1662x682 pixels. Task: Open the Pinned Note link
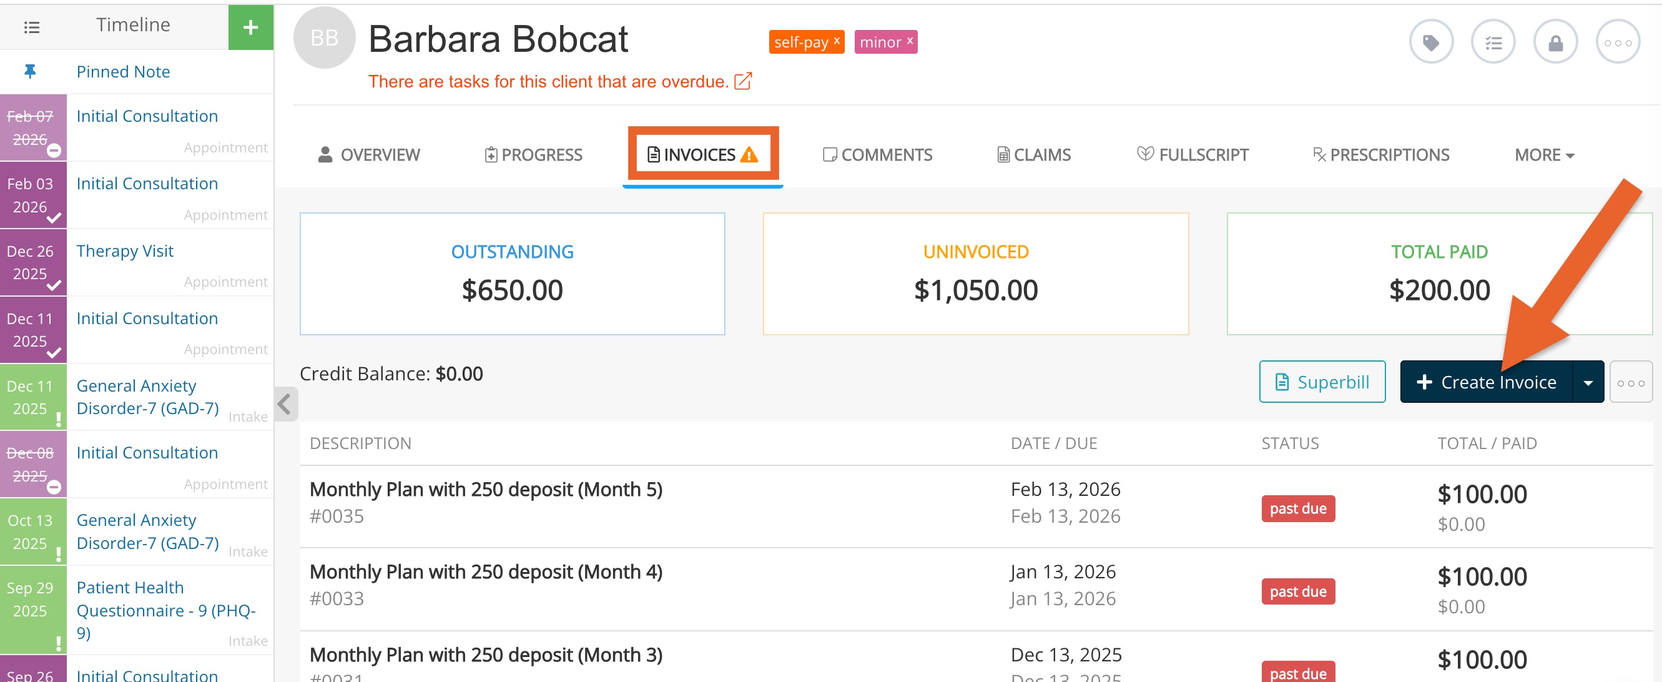pyautogui.click(x=123, y=72)
